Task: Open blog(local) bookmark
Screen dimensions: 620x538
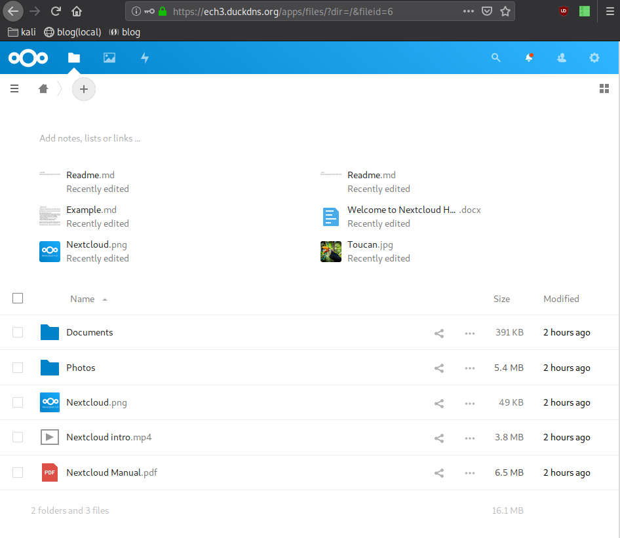Action: [72, 32]
